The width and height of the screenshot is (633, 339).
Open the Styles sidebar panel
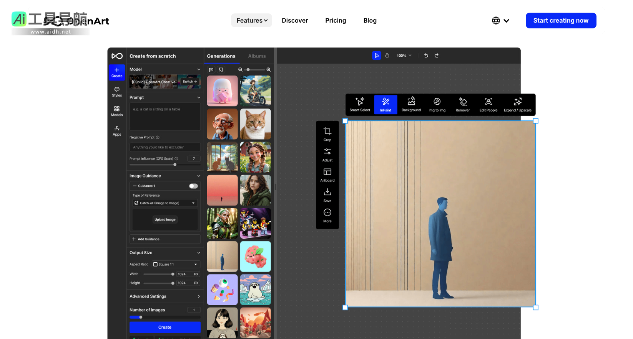click(117, 92)
